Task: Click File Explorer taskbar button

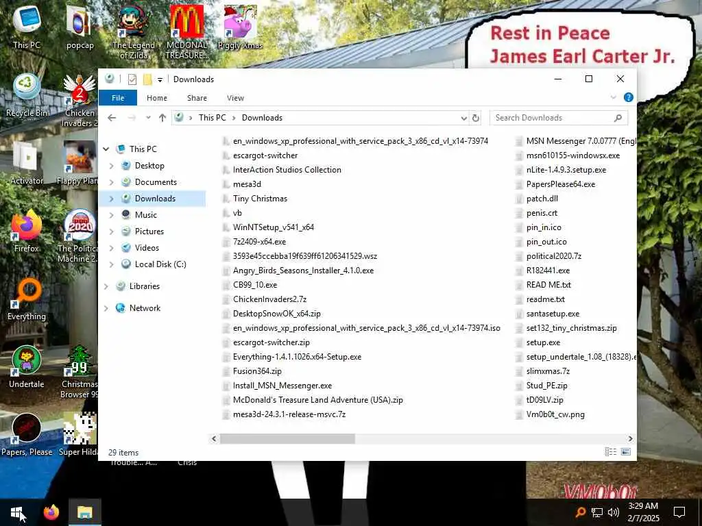Action: click(x=84, y=512)
